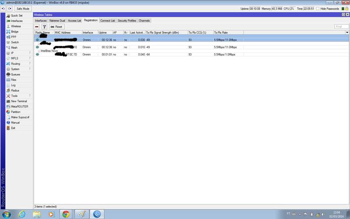
Task: Expand the Tools submenu
Action: [30, 96]
